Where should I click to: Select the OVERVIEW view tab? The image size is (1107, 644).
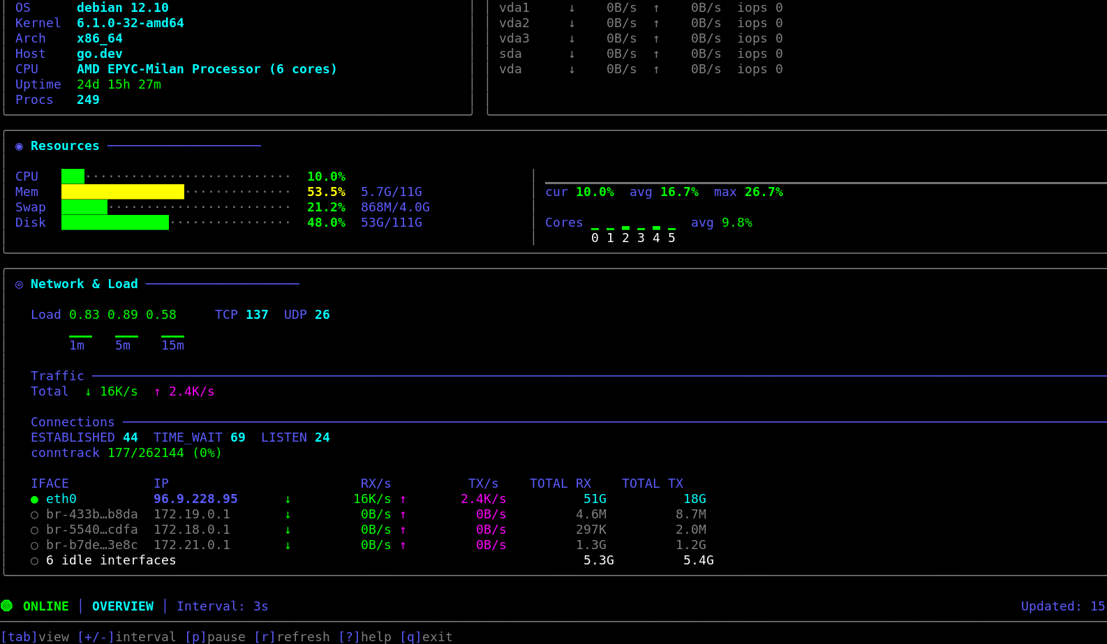click(x=123, y=606)
